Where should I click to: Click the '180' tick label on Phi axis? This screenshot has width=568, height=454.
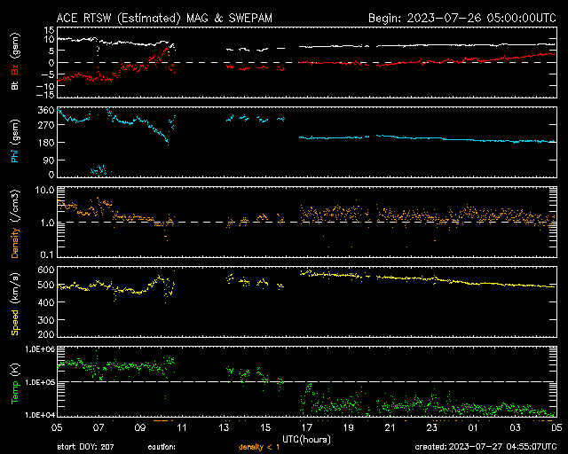(x=45, y=142)
